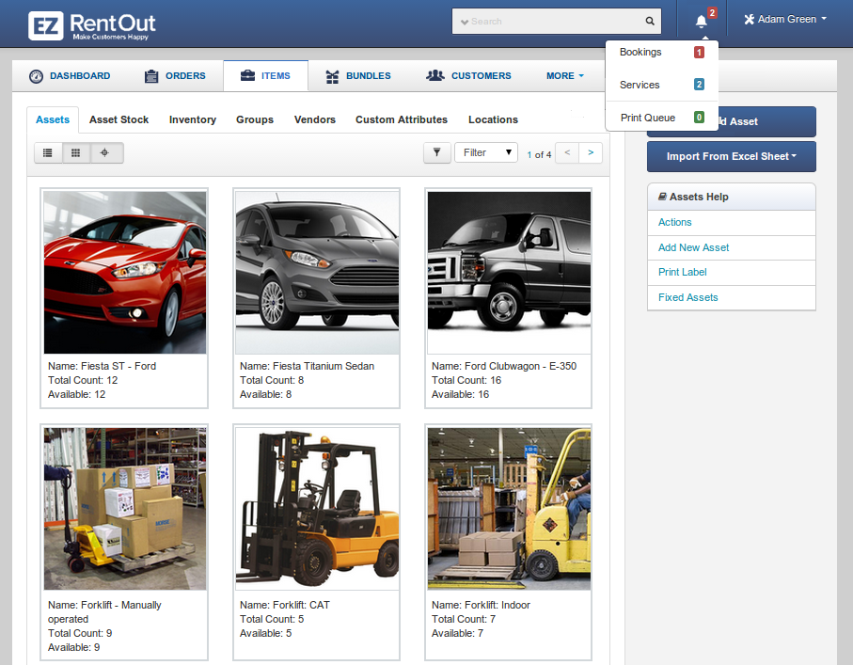
Task: Switch to Inventory sub-tab
Action: coord(193,119)
